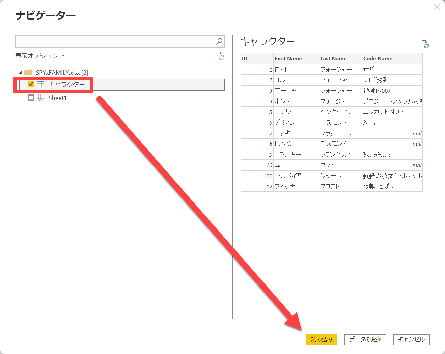Click the フロスト cell
Image resolution: width=445 pixels, height=354 pixels.
click(340, 186)
